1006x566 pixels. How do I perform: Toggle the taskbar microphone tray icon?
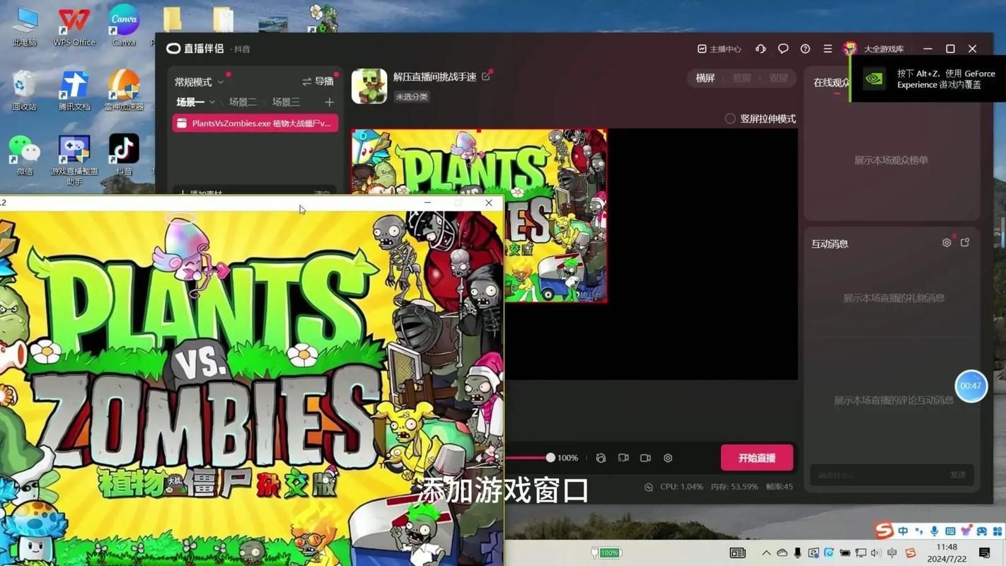797,553
